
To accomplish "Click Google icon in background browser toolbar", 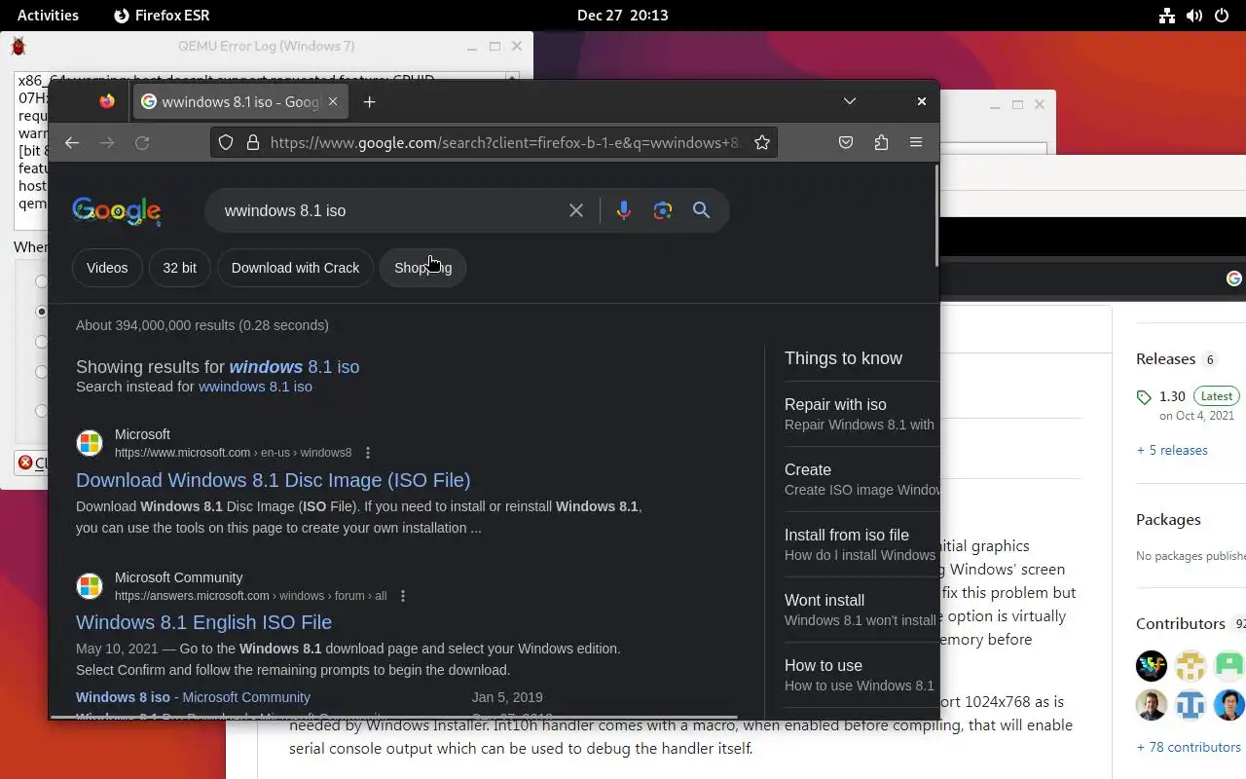I will point(1234,278).
